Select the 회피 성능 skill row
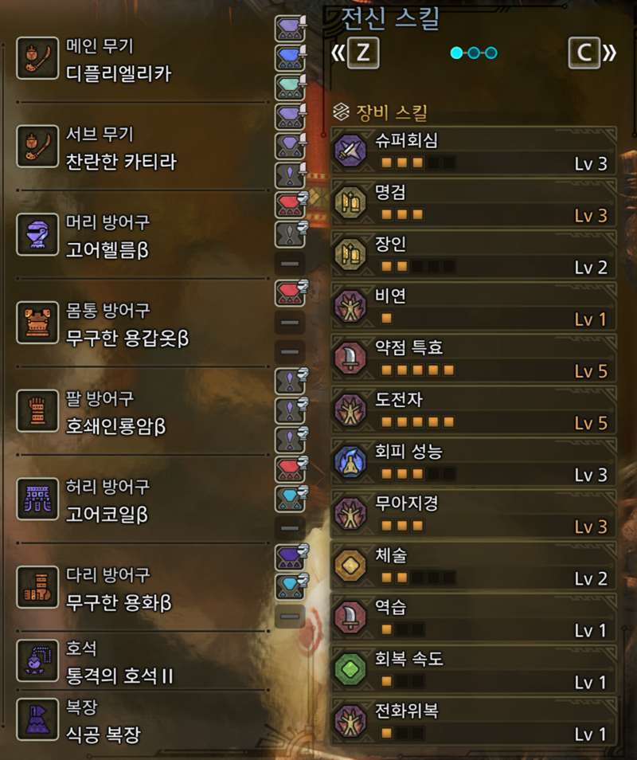This screenshot has height=760, width=637. coord(473,462)
